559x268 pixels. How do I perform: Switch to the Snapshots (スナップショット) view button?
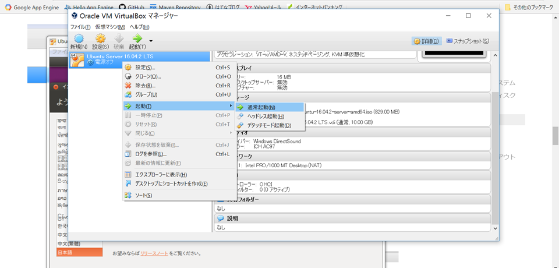pyautogui.click(x=468, y=41)
